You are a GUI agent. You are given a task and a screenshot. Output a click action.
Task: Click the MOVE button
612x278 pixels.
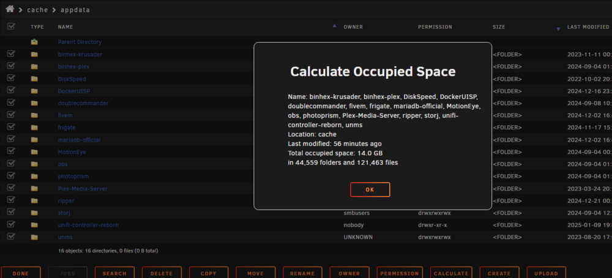coord(256,273)
